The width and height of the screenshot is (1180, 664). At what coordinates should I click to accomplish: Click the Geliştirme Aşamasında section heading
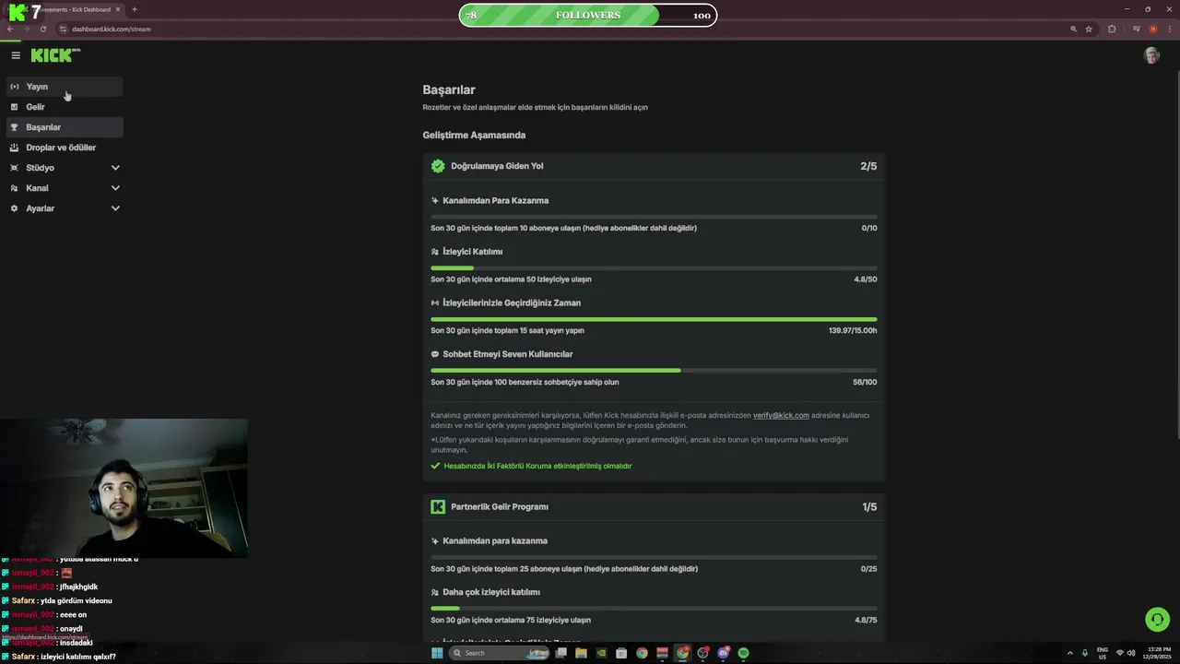[x=474, y=135]
